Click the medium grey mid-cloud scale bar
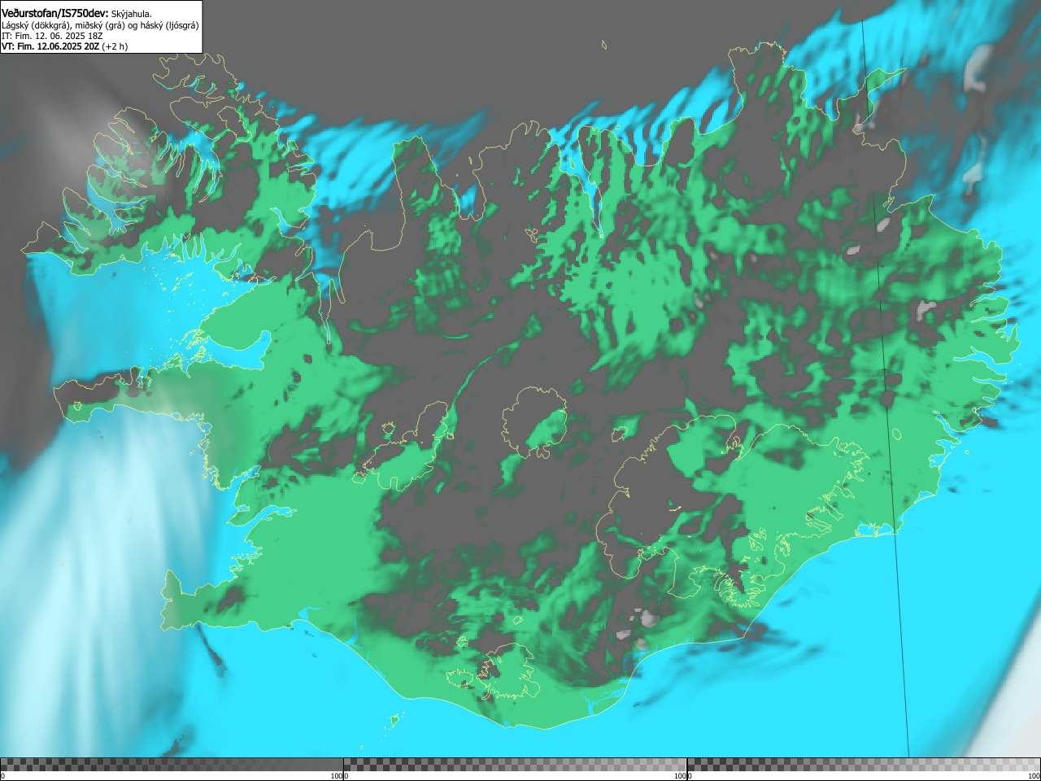Image resolution: width=1041 pixels, height=781 pixels. tap(515, 765)
